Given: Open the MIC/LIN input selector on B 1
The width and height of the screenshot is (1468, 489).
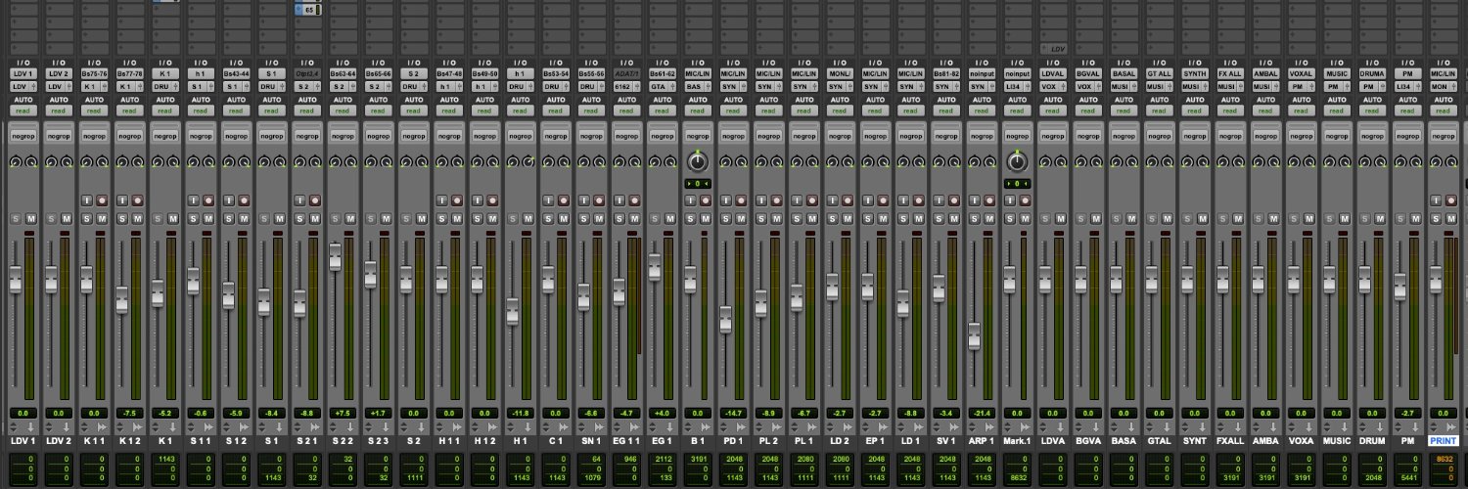Looking at the screenshot, I should pyautogui.click(x=697, y=74).
